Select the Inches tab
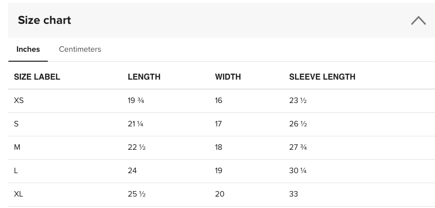435x208 pixels. (28, 49)
